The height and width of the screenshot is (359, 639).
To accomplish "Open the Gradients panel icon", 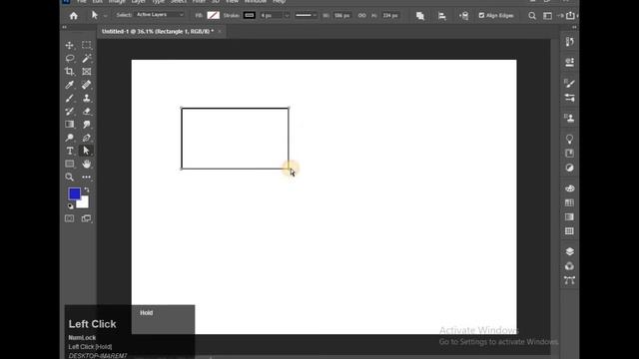I will click(570, 217).
